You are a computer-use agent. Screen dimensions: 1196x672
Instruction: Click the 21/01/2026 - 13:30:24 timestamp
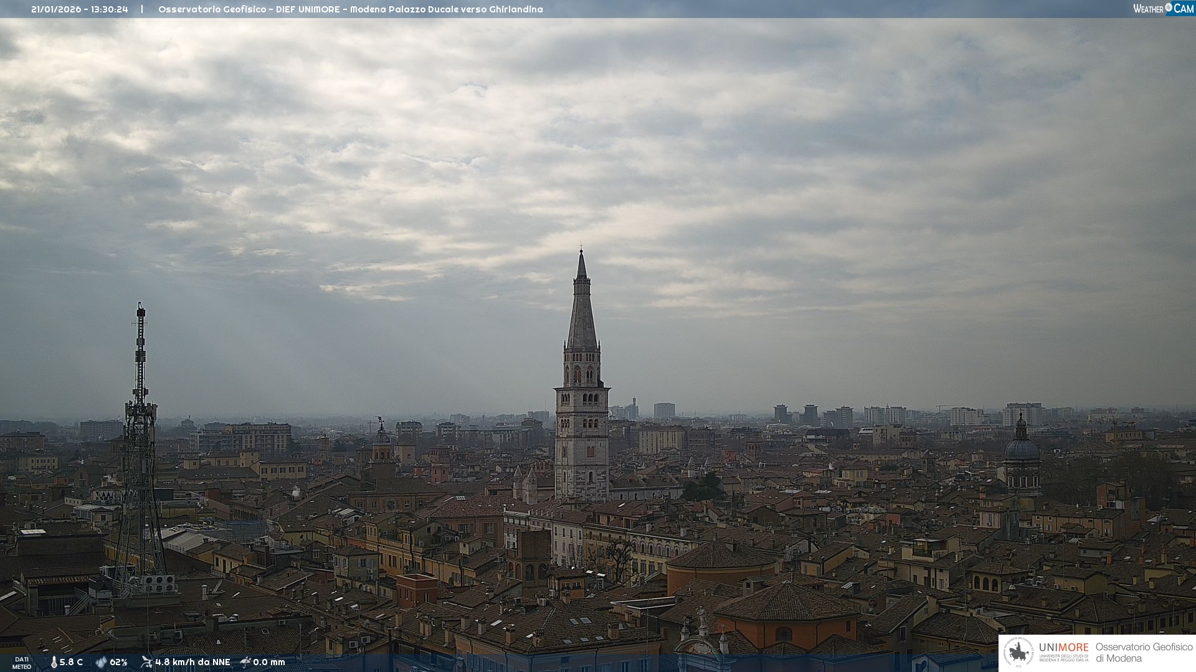[x=80, y=9]
